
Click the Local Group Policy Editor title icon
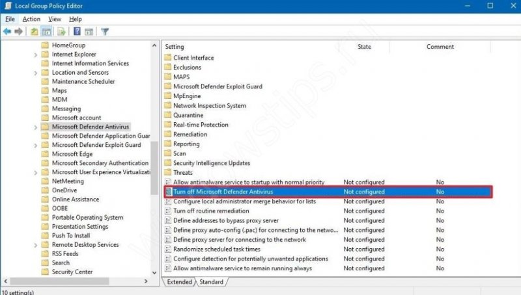coord(8,6)
